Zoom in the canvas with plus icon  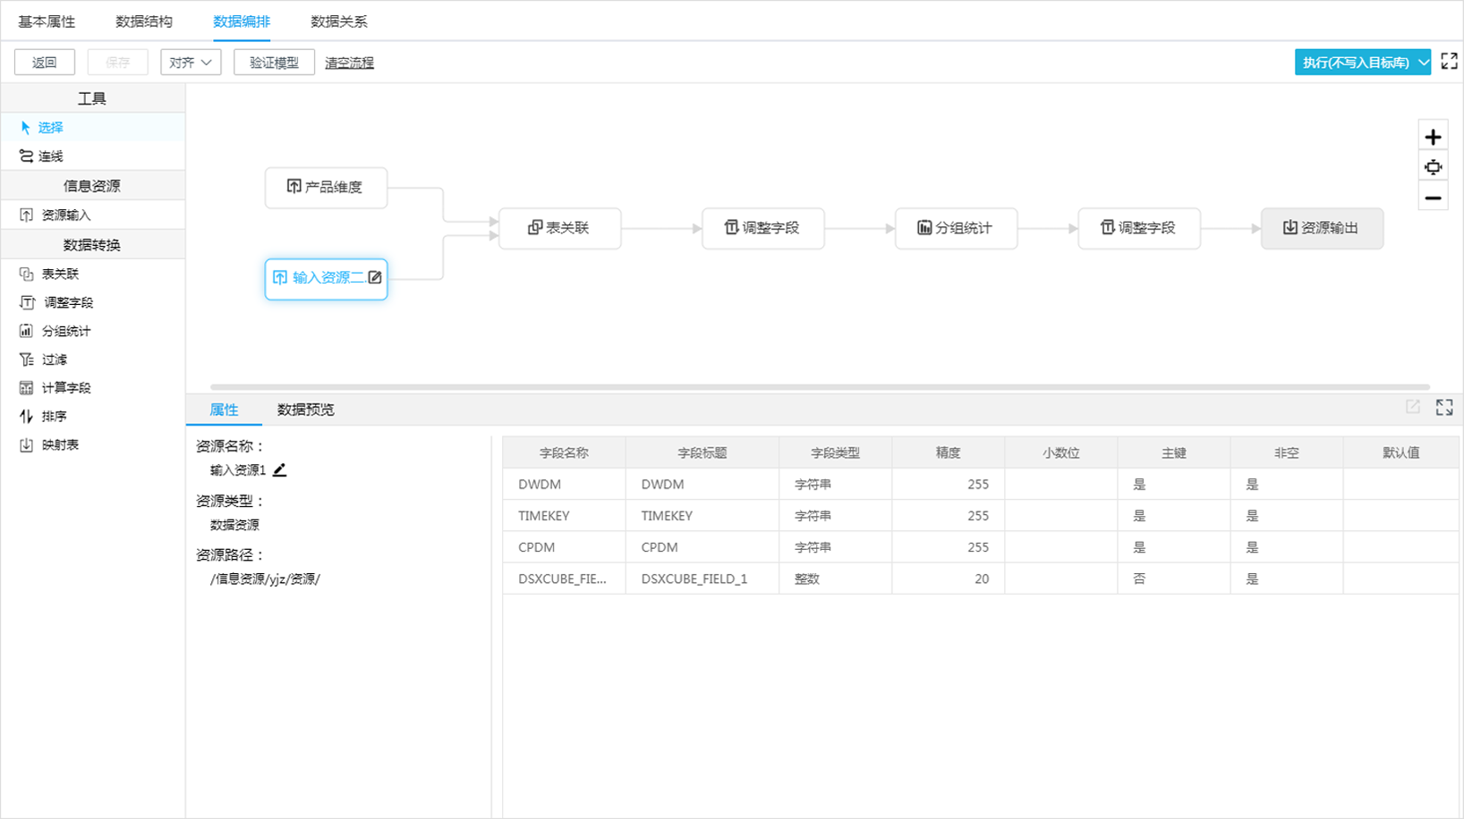(x=1433, y=137)
